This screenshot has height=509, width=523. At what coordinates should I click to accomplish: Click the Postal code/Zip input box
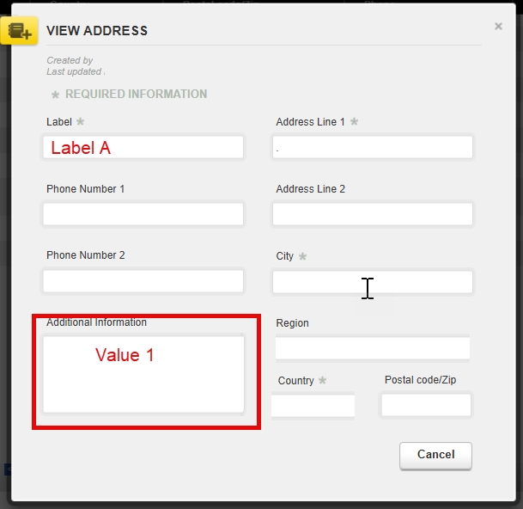[426, 405]
